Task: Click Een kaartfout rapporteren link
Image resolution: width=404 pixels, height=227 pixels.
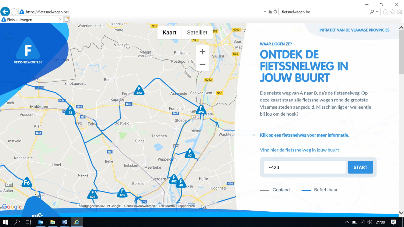Action: (177, 206)
